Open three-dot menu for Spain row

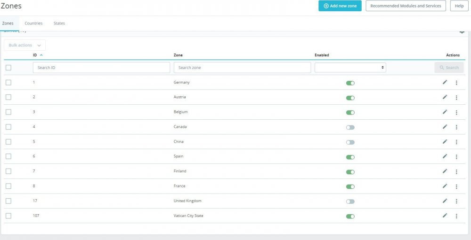[x=456, y=157]
